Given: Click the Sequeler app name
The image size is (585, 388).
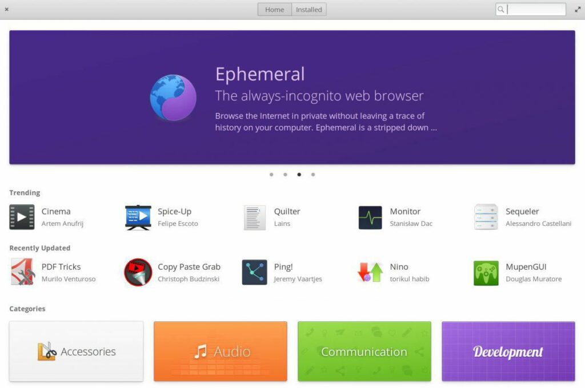Looking at the screenshot, I should pyautogui.click(x=522, y=211).
